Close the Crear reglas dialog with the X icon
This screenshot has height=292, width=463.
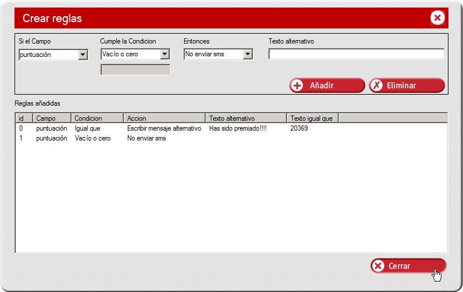(x=437, y=18)
